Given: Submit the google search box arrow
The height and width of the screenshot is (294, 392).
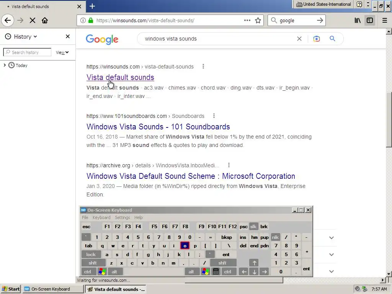Looking at the screenshot, I should point(320,21).
